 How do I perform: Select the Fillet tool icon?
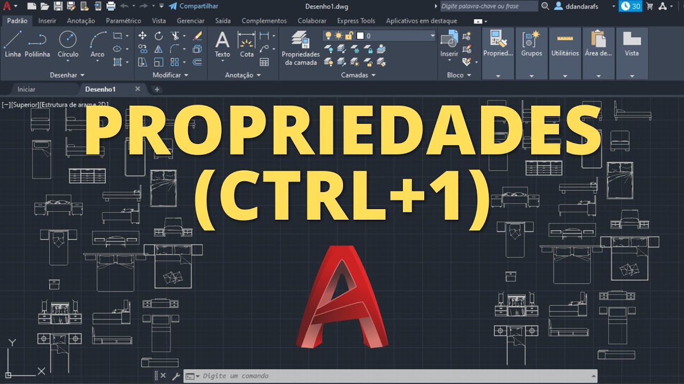pos(175,49)
